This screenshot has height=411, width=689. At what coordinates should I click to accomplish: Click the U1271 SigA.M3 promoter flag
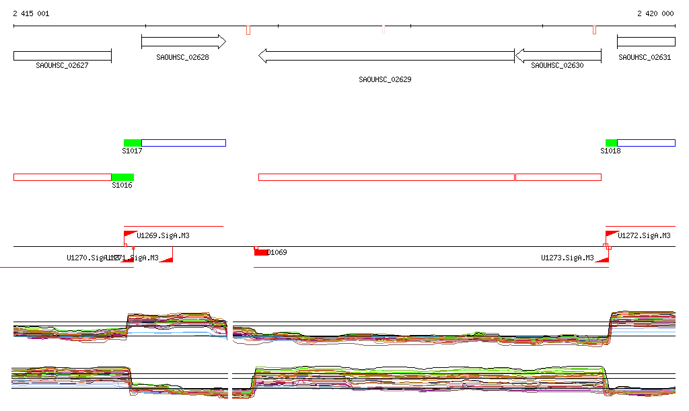tap(166, 258)
